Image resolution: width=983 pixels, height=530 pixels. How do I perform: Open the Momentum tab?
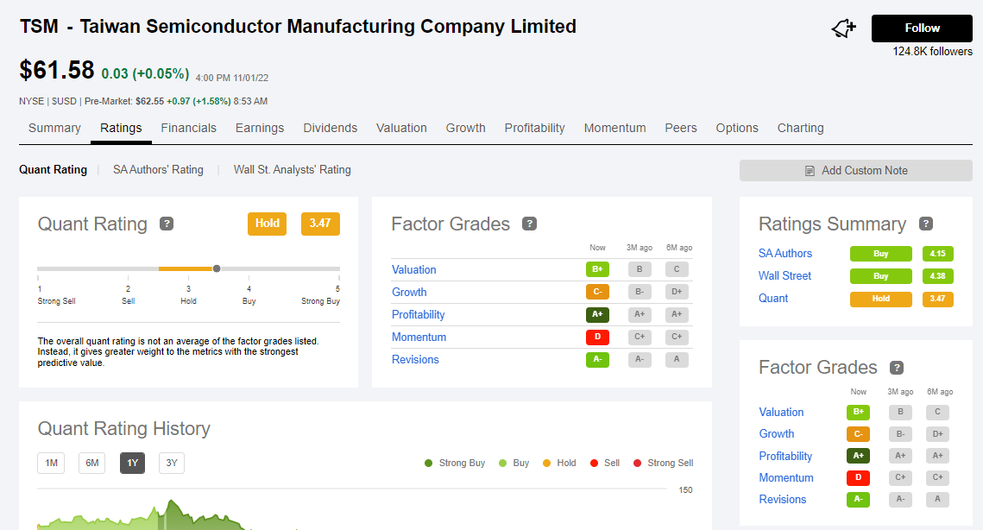pyautogui.click(x=615, y=128)
